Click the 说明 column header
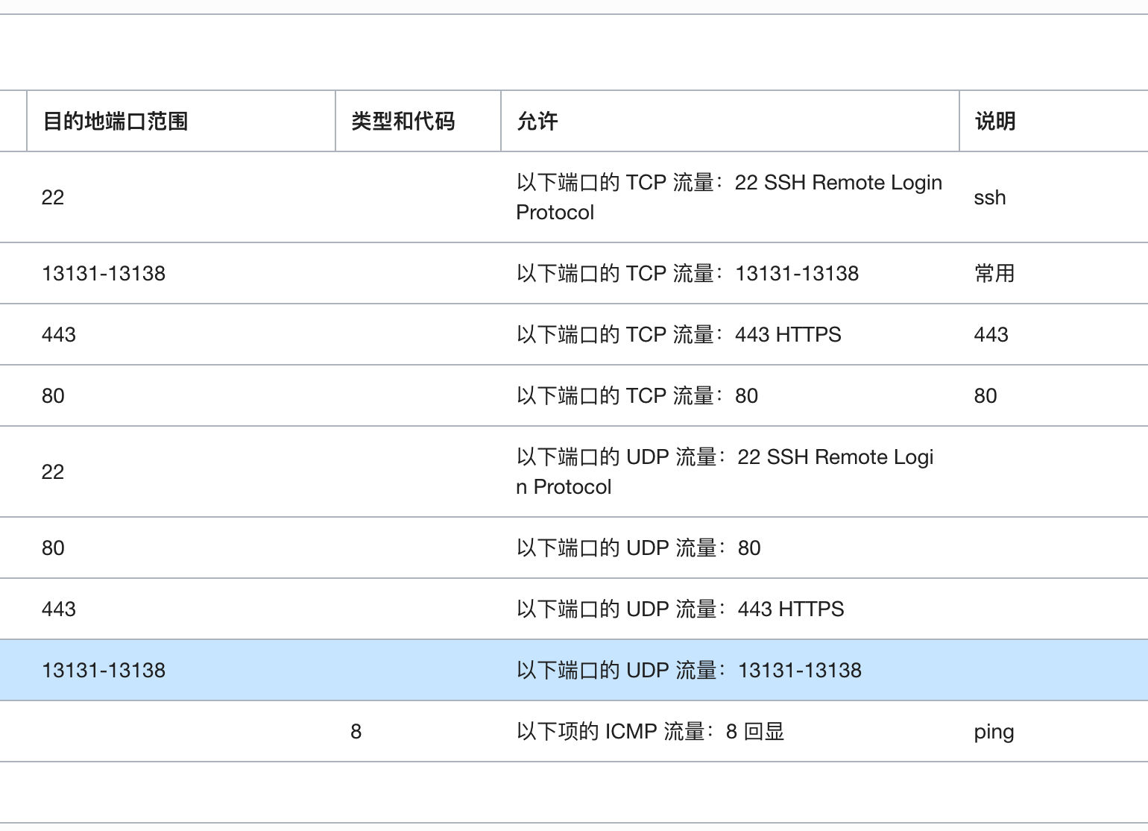This screenshot has width=1148, height=831. coord(995,122)
